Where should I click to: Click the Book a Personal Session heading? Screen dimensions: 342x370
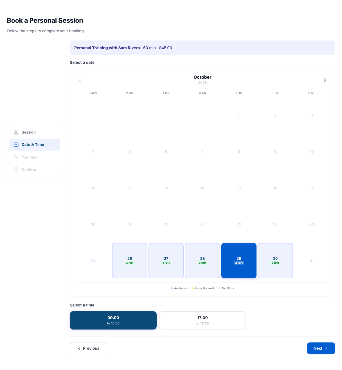tap(45, 21)
